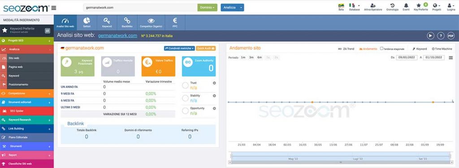
Task: Set chart period to 6m
Action: (260, 58)
